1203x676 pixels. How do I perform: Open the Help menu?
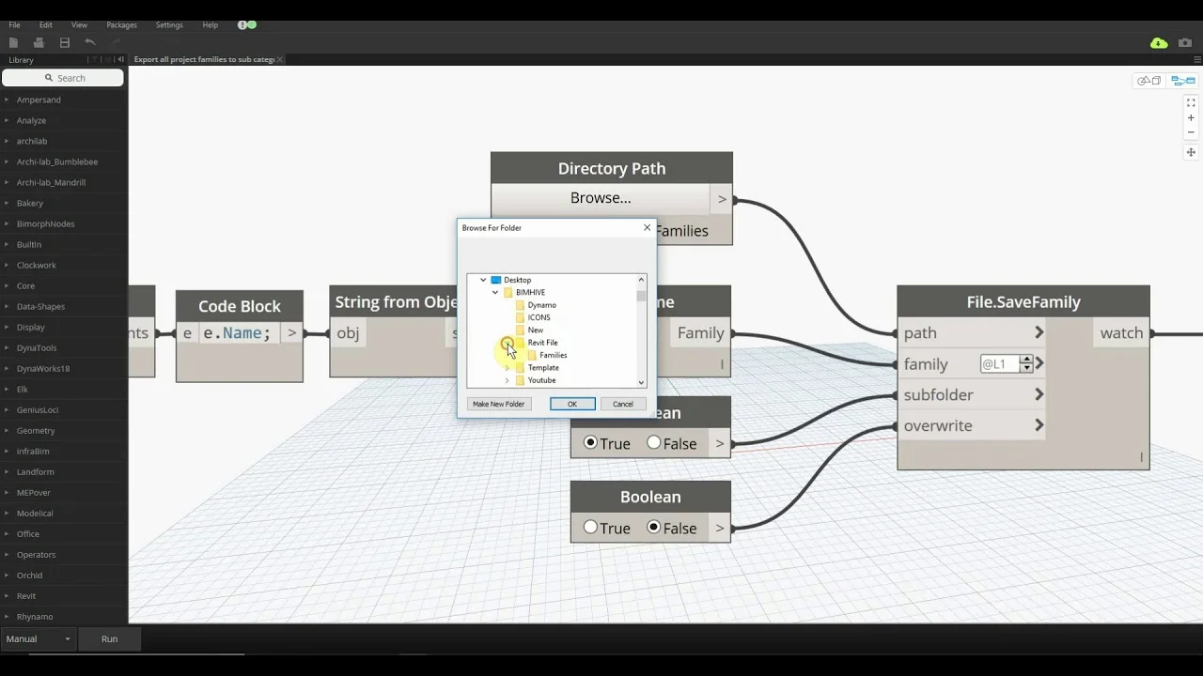coord(210,24)
